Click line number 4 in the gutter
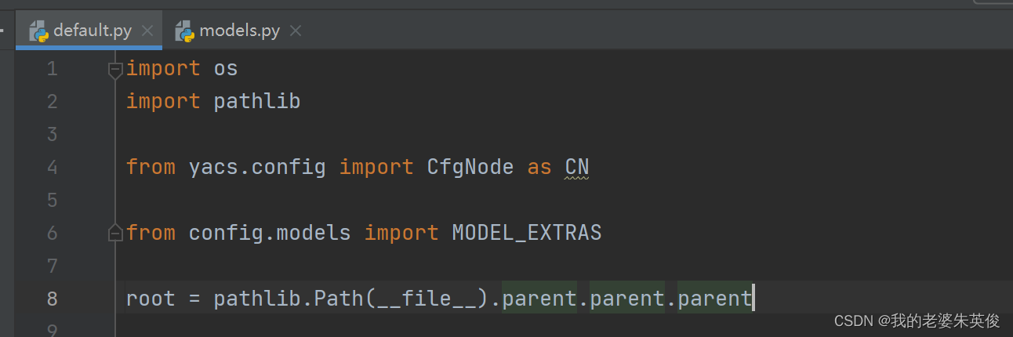The image size is (1013, 337). 52,167
